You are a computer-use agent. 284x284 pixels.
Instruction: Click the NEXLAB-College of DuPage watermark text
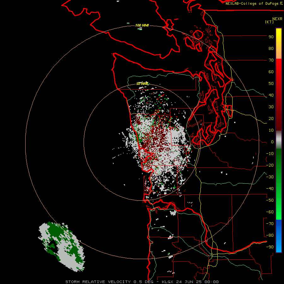[254, 3]
